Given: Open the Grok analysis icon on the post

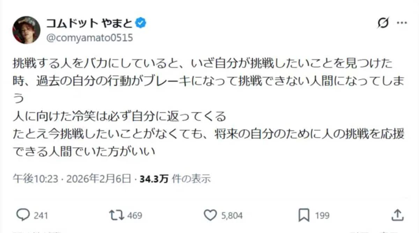Looking at the screenshot, I should pyautogui.click(x=383, y=23).
